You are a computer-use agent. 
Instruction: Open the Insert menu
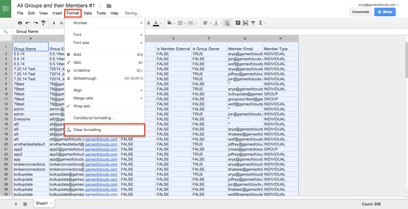pos(57,13)
